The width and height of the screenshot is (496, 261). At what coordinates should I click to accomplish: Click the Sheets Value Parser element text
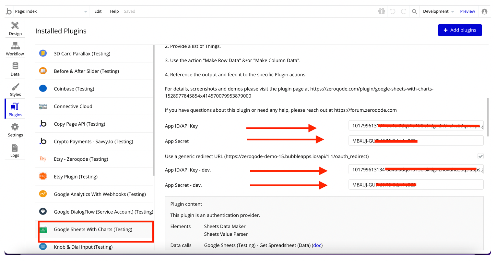226,234
